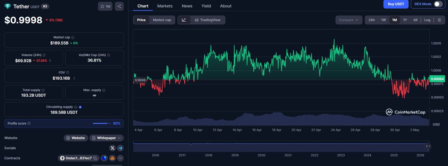Screen dimensions: 448x166
Task: Click the #3 rank badge
Action: pyautogui.click(x=45, y=6)
